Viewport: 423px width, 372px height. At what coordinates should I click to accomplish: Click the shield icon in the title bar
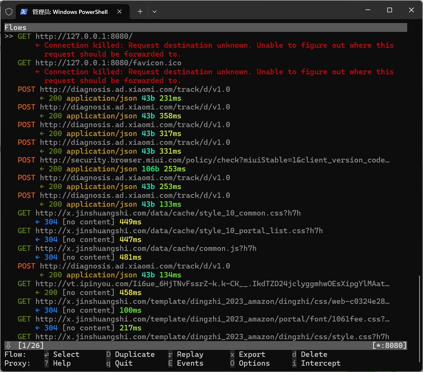(x=9, y=12)
